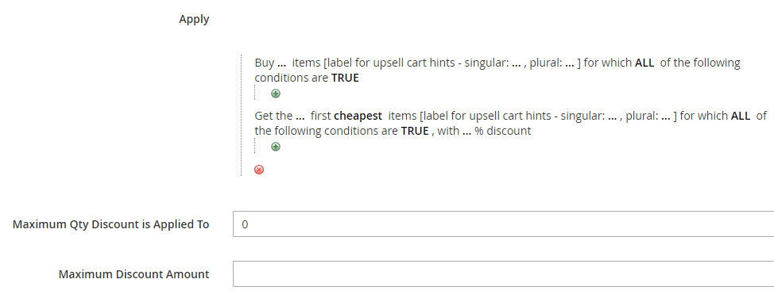
Task: Change TRUE value in the Buy conditions
Action: [x=345, y=78]
